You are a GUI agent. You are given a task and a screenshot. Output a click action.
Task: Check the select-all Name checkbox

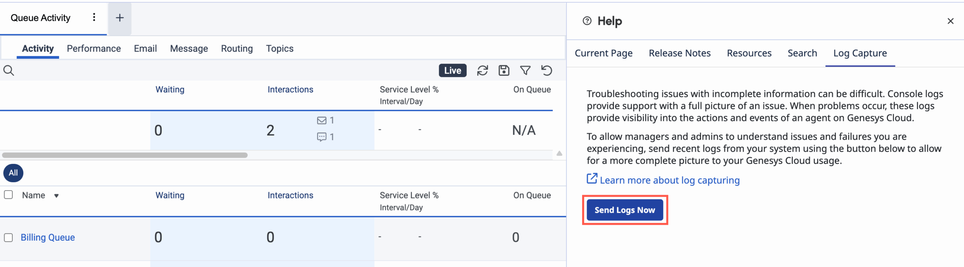click(8, 195)
